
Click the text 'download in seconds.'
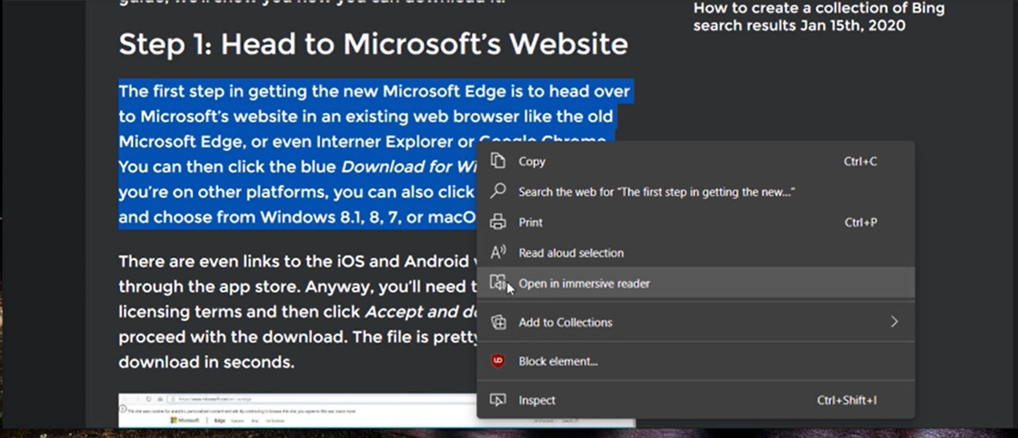pos(207,362)
